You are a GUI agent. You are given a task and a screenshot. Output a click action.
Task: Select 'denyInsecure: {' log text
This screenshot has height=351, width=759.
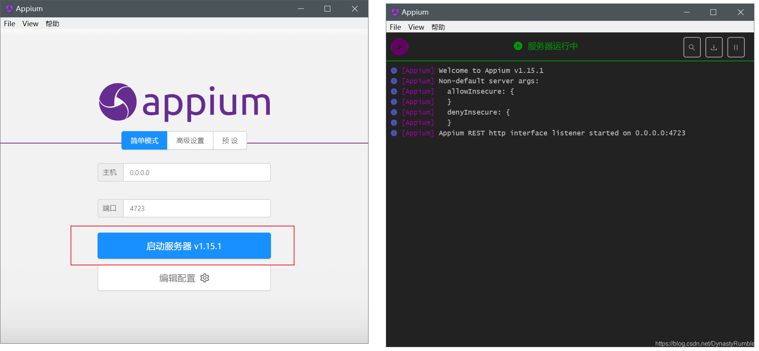[478, 112]
